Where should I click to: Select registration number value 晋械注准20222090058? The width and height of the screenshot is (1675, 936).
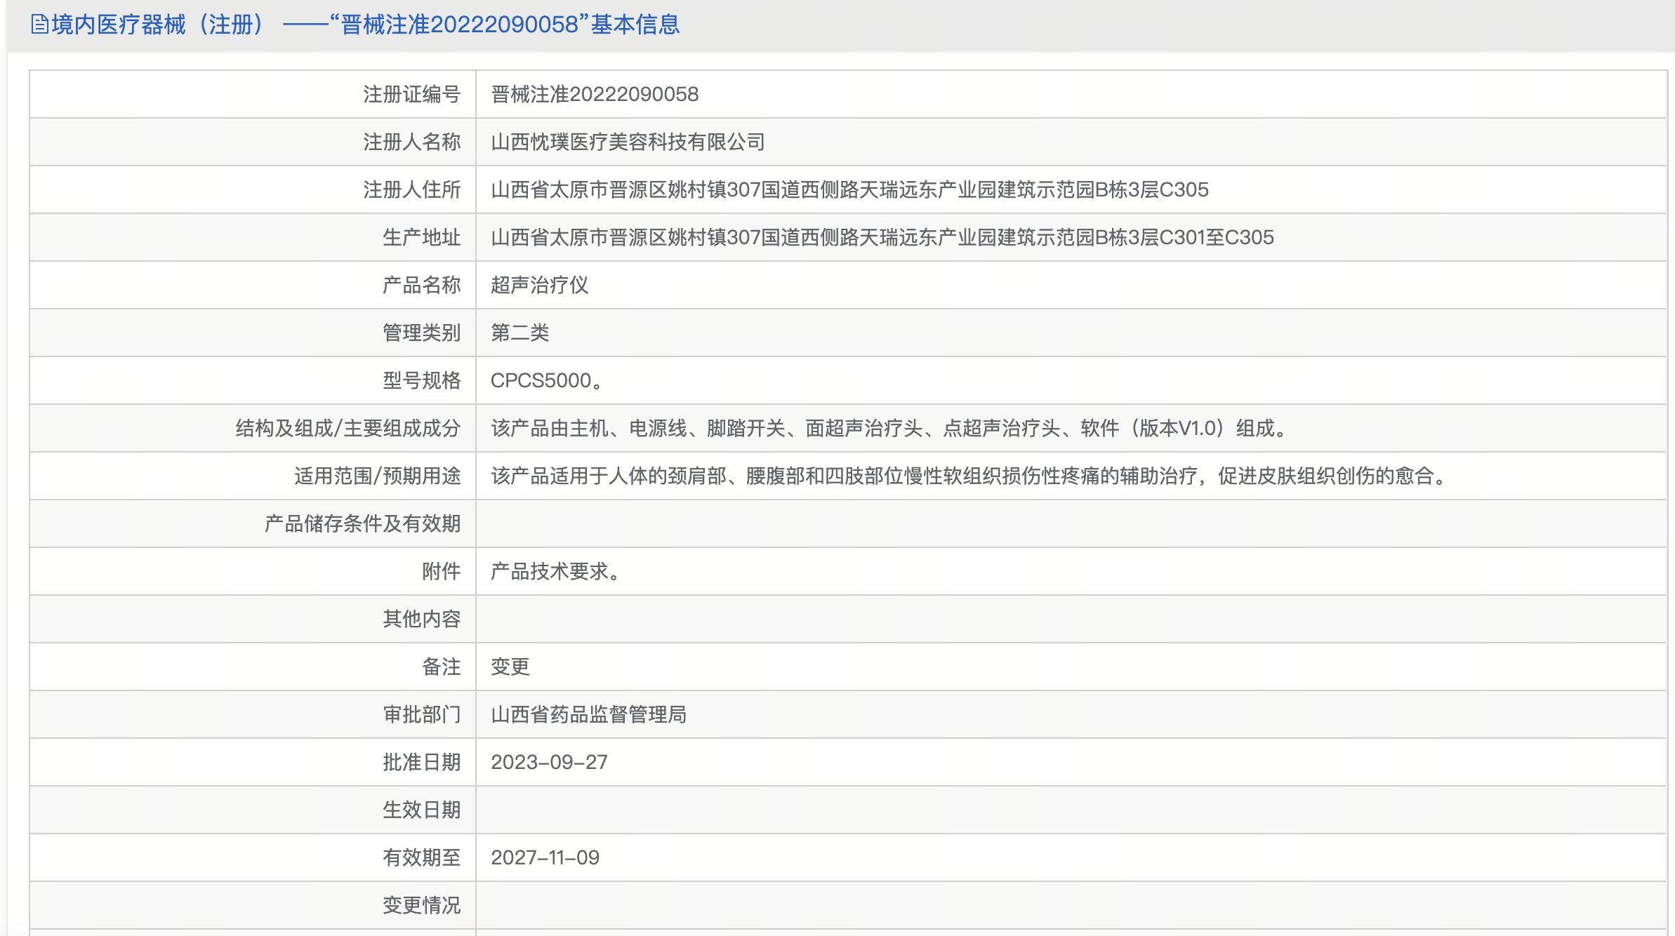[595, 94]
